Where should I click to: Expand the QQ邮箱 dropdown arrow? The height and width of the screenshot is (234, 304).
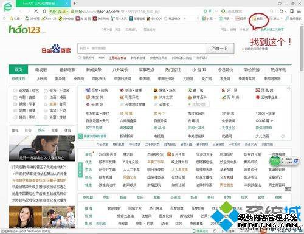272,121
